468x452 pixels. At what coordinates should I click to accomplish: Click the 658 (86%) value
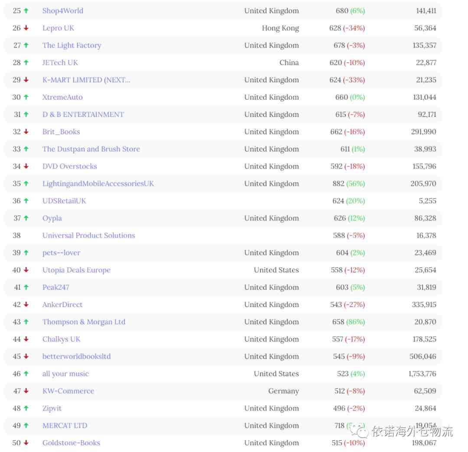[348, 322]
